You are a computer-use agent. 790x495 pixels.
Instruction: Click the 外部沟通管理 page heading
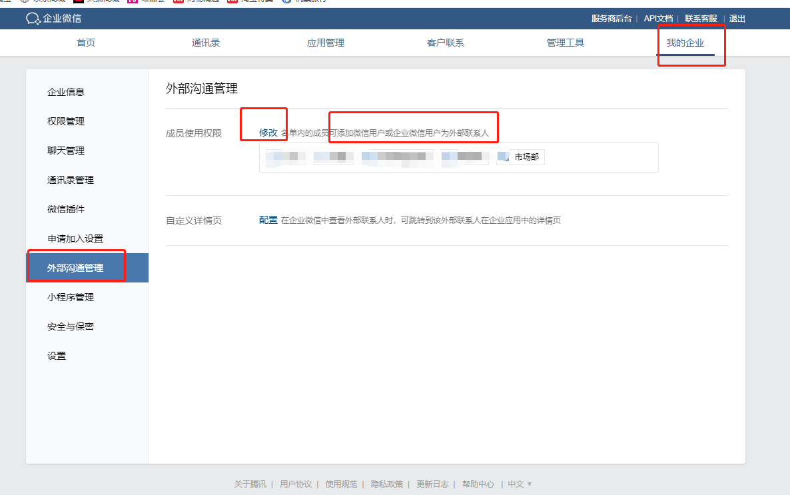click(x=202, y=89)
